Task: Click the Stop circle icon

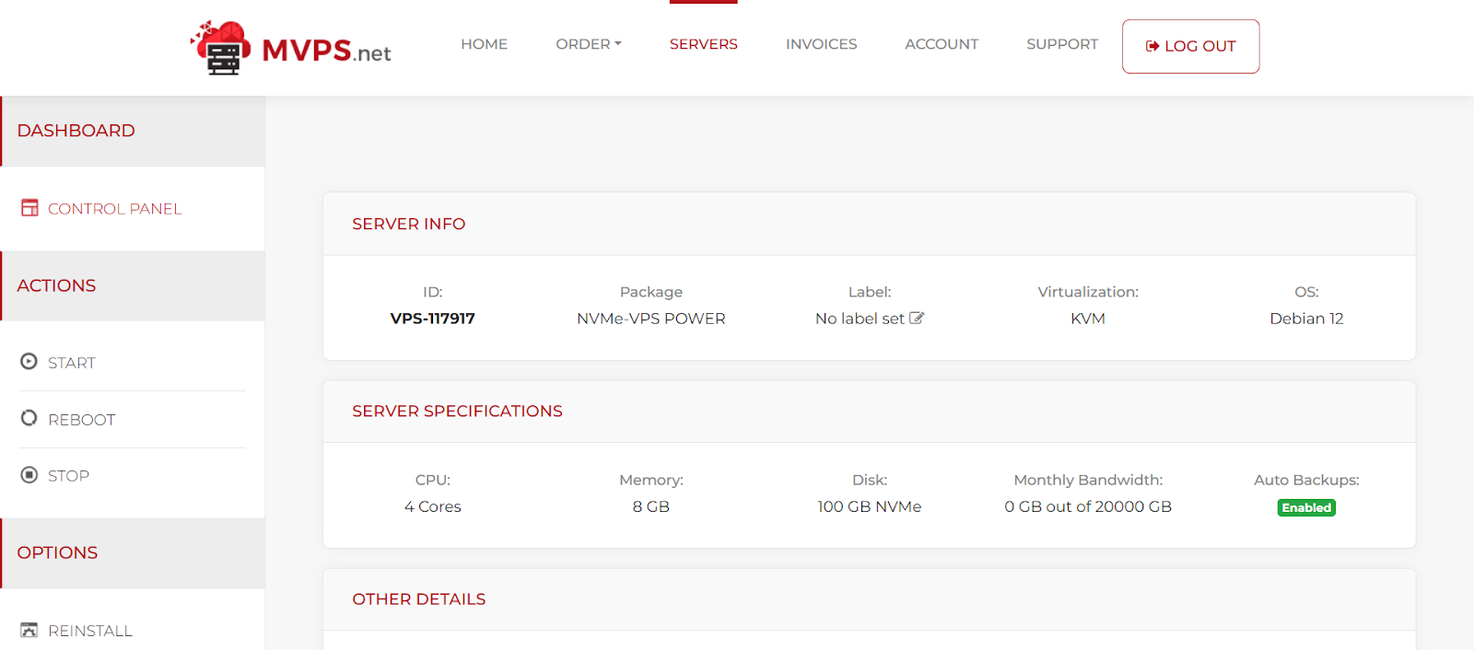Action: tap(29, 475)
